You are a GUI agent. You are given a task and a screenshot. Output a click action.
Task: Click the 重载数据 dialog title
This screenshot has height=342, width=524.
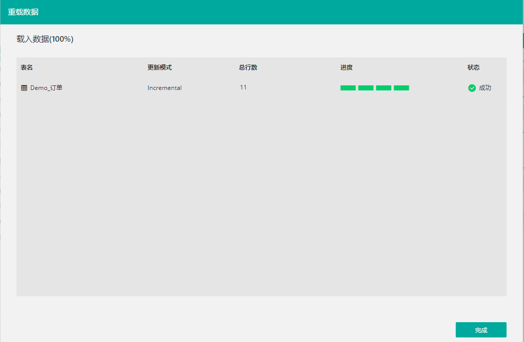tap(23, 12)
